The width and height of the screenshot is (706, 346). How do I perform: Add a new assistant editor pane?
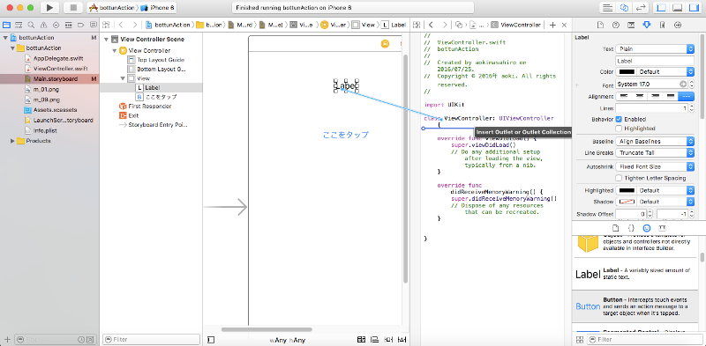(553, 26)
